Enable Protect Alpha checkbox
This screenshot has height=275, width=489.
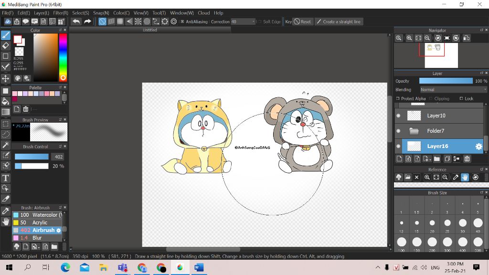pos(398,98)
